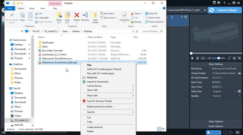243x135 pixels.
Task: Switch to large icons view toggle
Action: tap(163, 129)
